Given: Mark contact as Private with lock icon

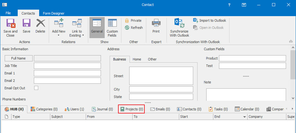Looking at the screenshot, I should (133, 20).
